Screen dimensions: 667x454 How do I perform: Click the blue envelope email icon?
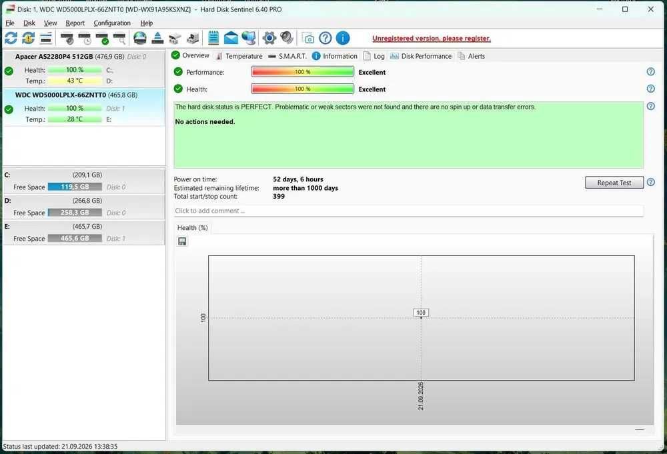coord(231,38)
